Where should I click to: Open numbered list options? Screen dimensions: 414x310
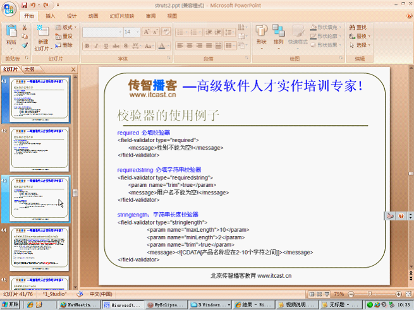pyautogui.click(x=196, y=32)
